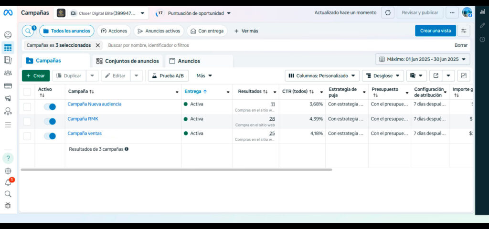The width and height of the screenshot is (489, 229).
Task: Toggle off Campaña RMK switch
Action: click(x=50, y=122)
